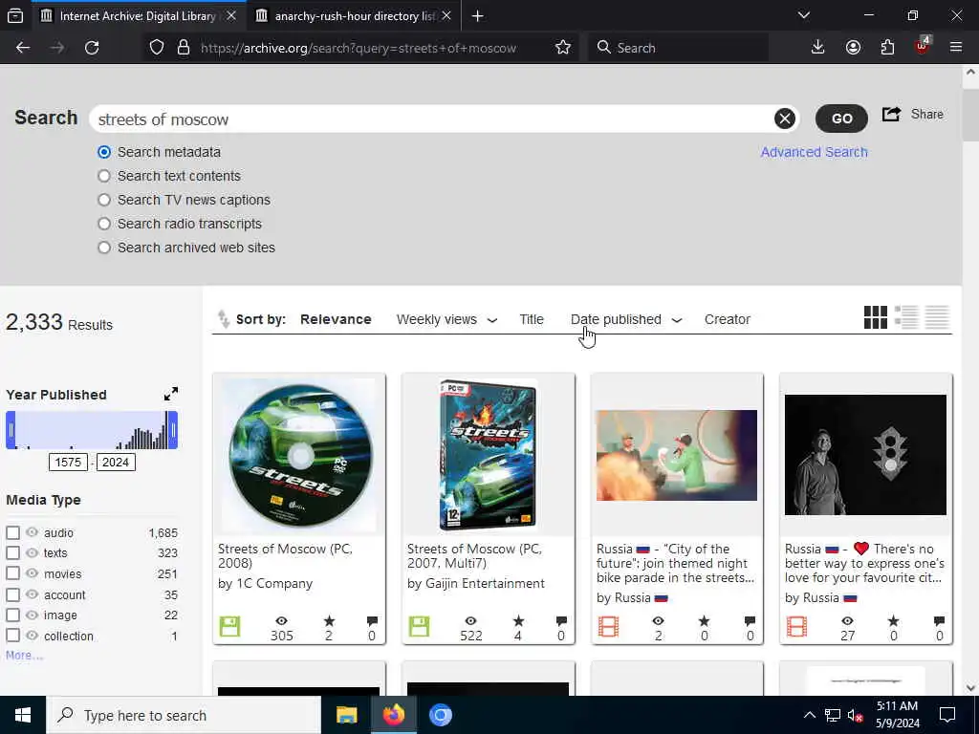Viewport: 979px width, 734px height.
Task: Select Search metadata radio option
Action: 104,152
